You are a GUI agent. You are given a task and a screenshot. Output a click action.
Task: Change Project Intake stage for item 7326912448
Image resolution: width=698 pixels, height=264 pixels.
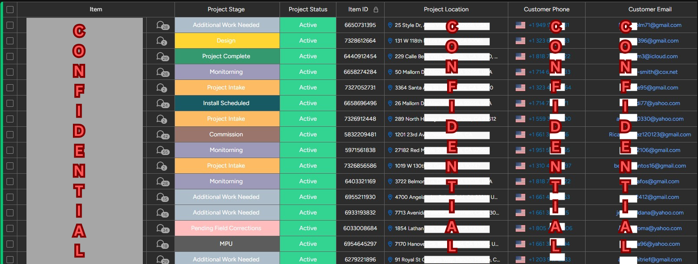point(227,119)
